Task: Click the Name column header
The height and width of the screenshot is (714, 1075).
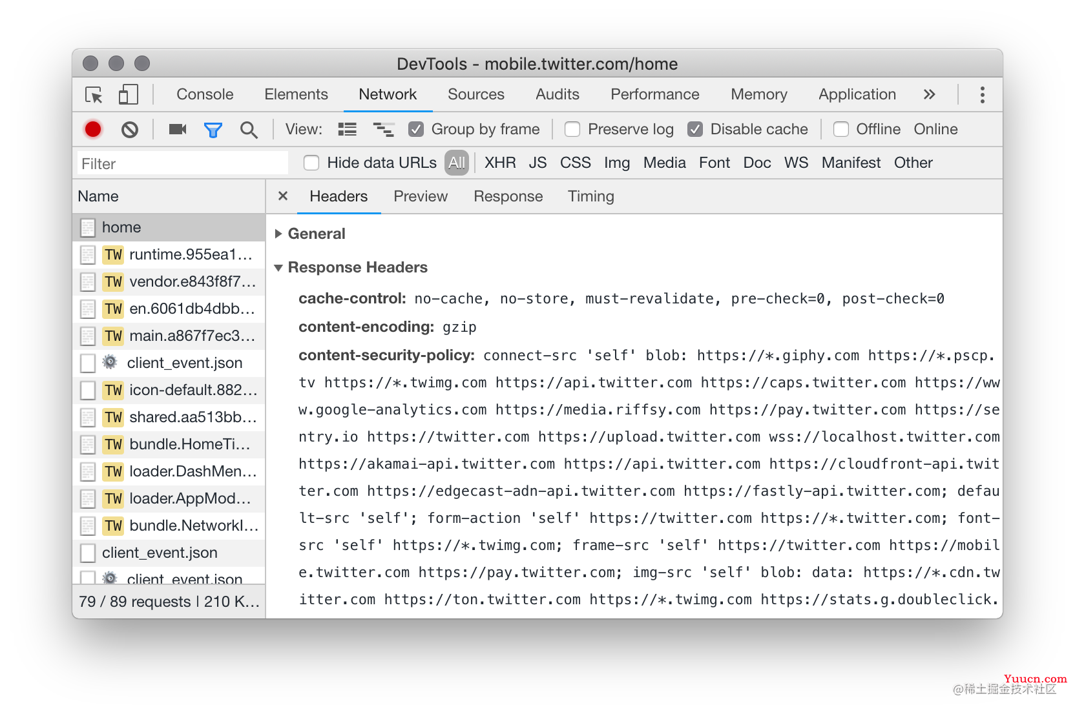Action: click(x=169, y=196)
